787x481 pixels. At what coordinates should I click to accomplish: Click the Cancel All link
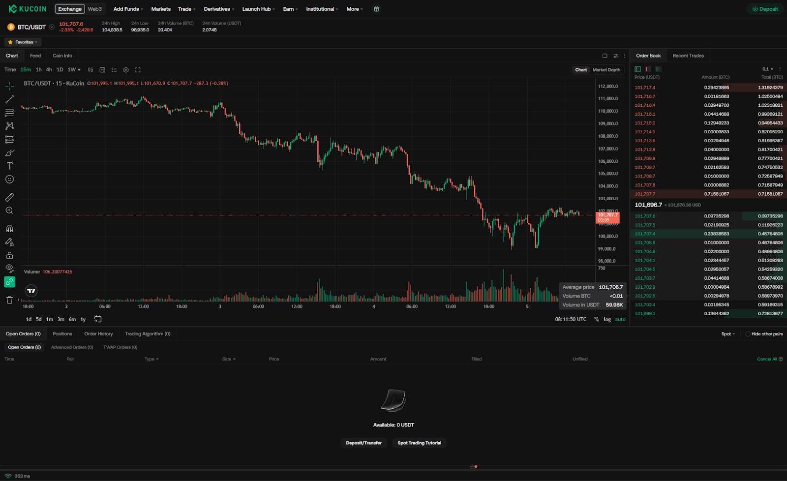tap(768, 359)
